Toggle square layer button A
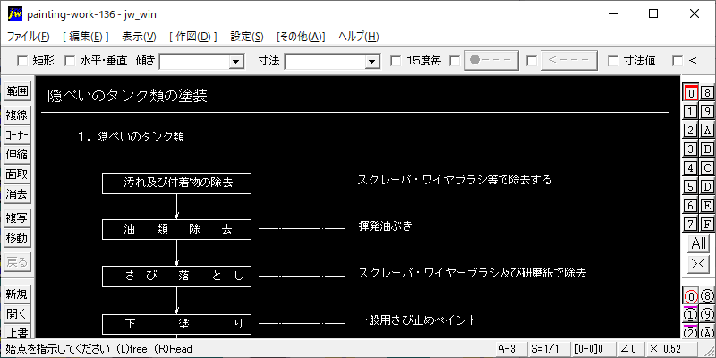Screen dimensions: 716x358 pyautogui.click(x=707, y=130)
